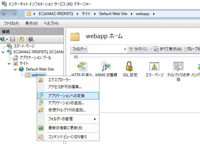This screenshot has width=200, height=144.
Task: Click breadcrumb arrow after サイト
Action: pos(95,14)
